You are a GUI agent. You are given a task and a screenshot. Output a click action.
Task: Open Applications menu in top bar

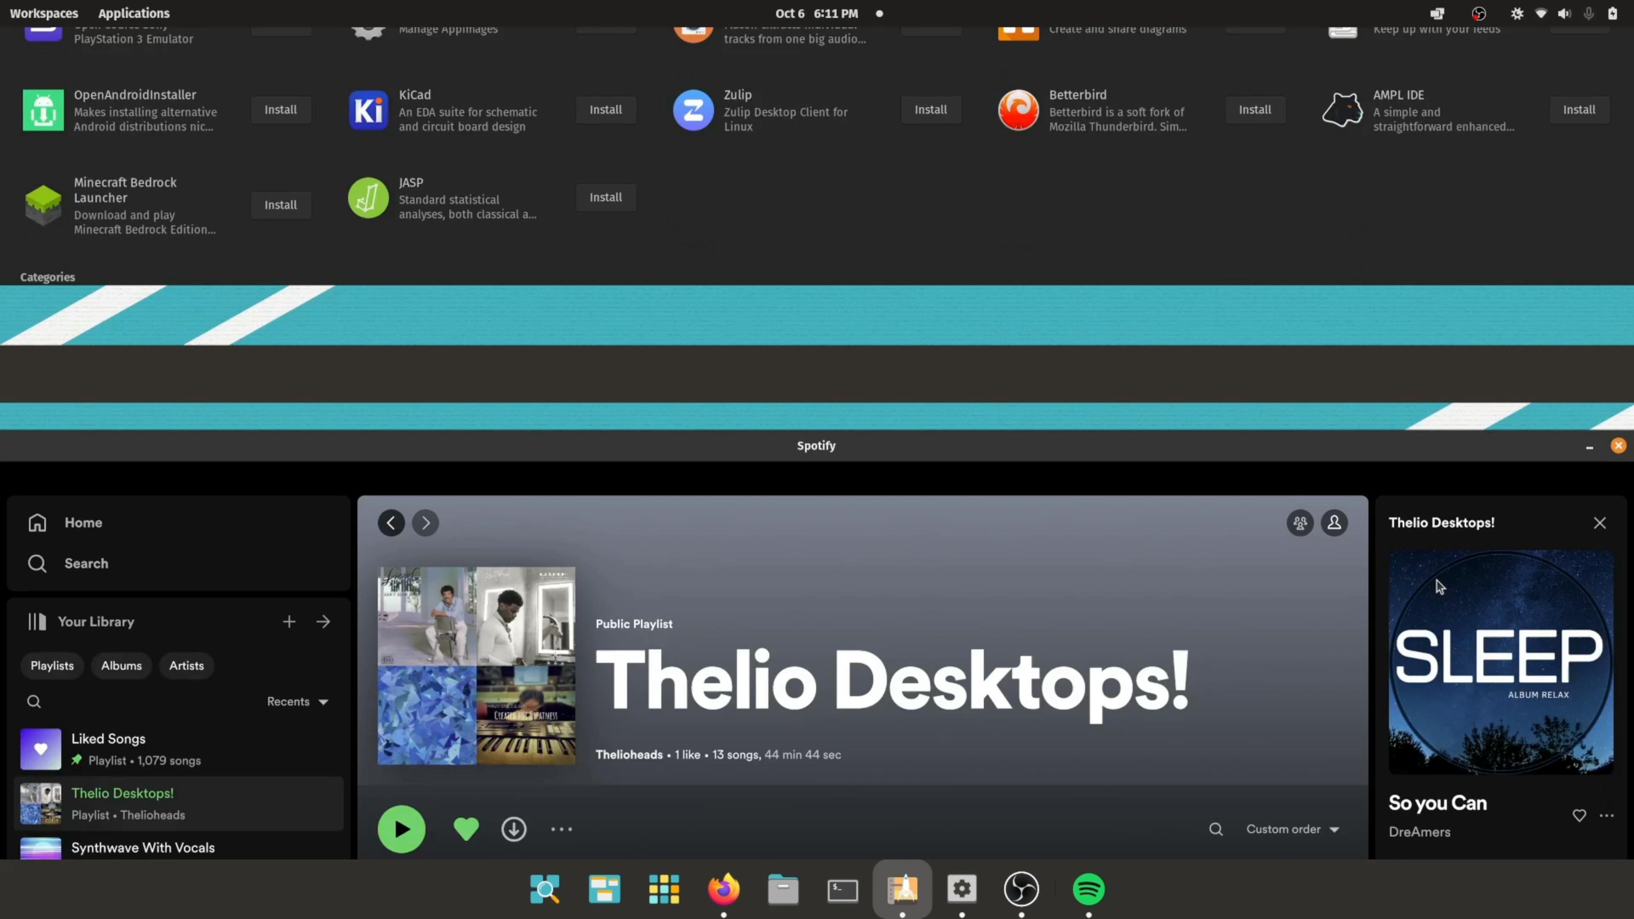coord(134,13)
